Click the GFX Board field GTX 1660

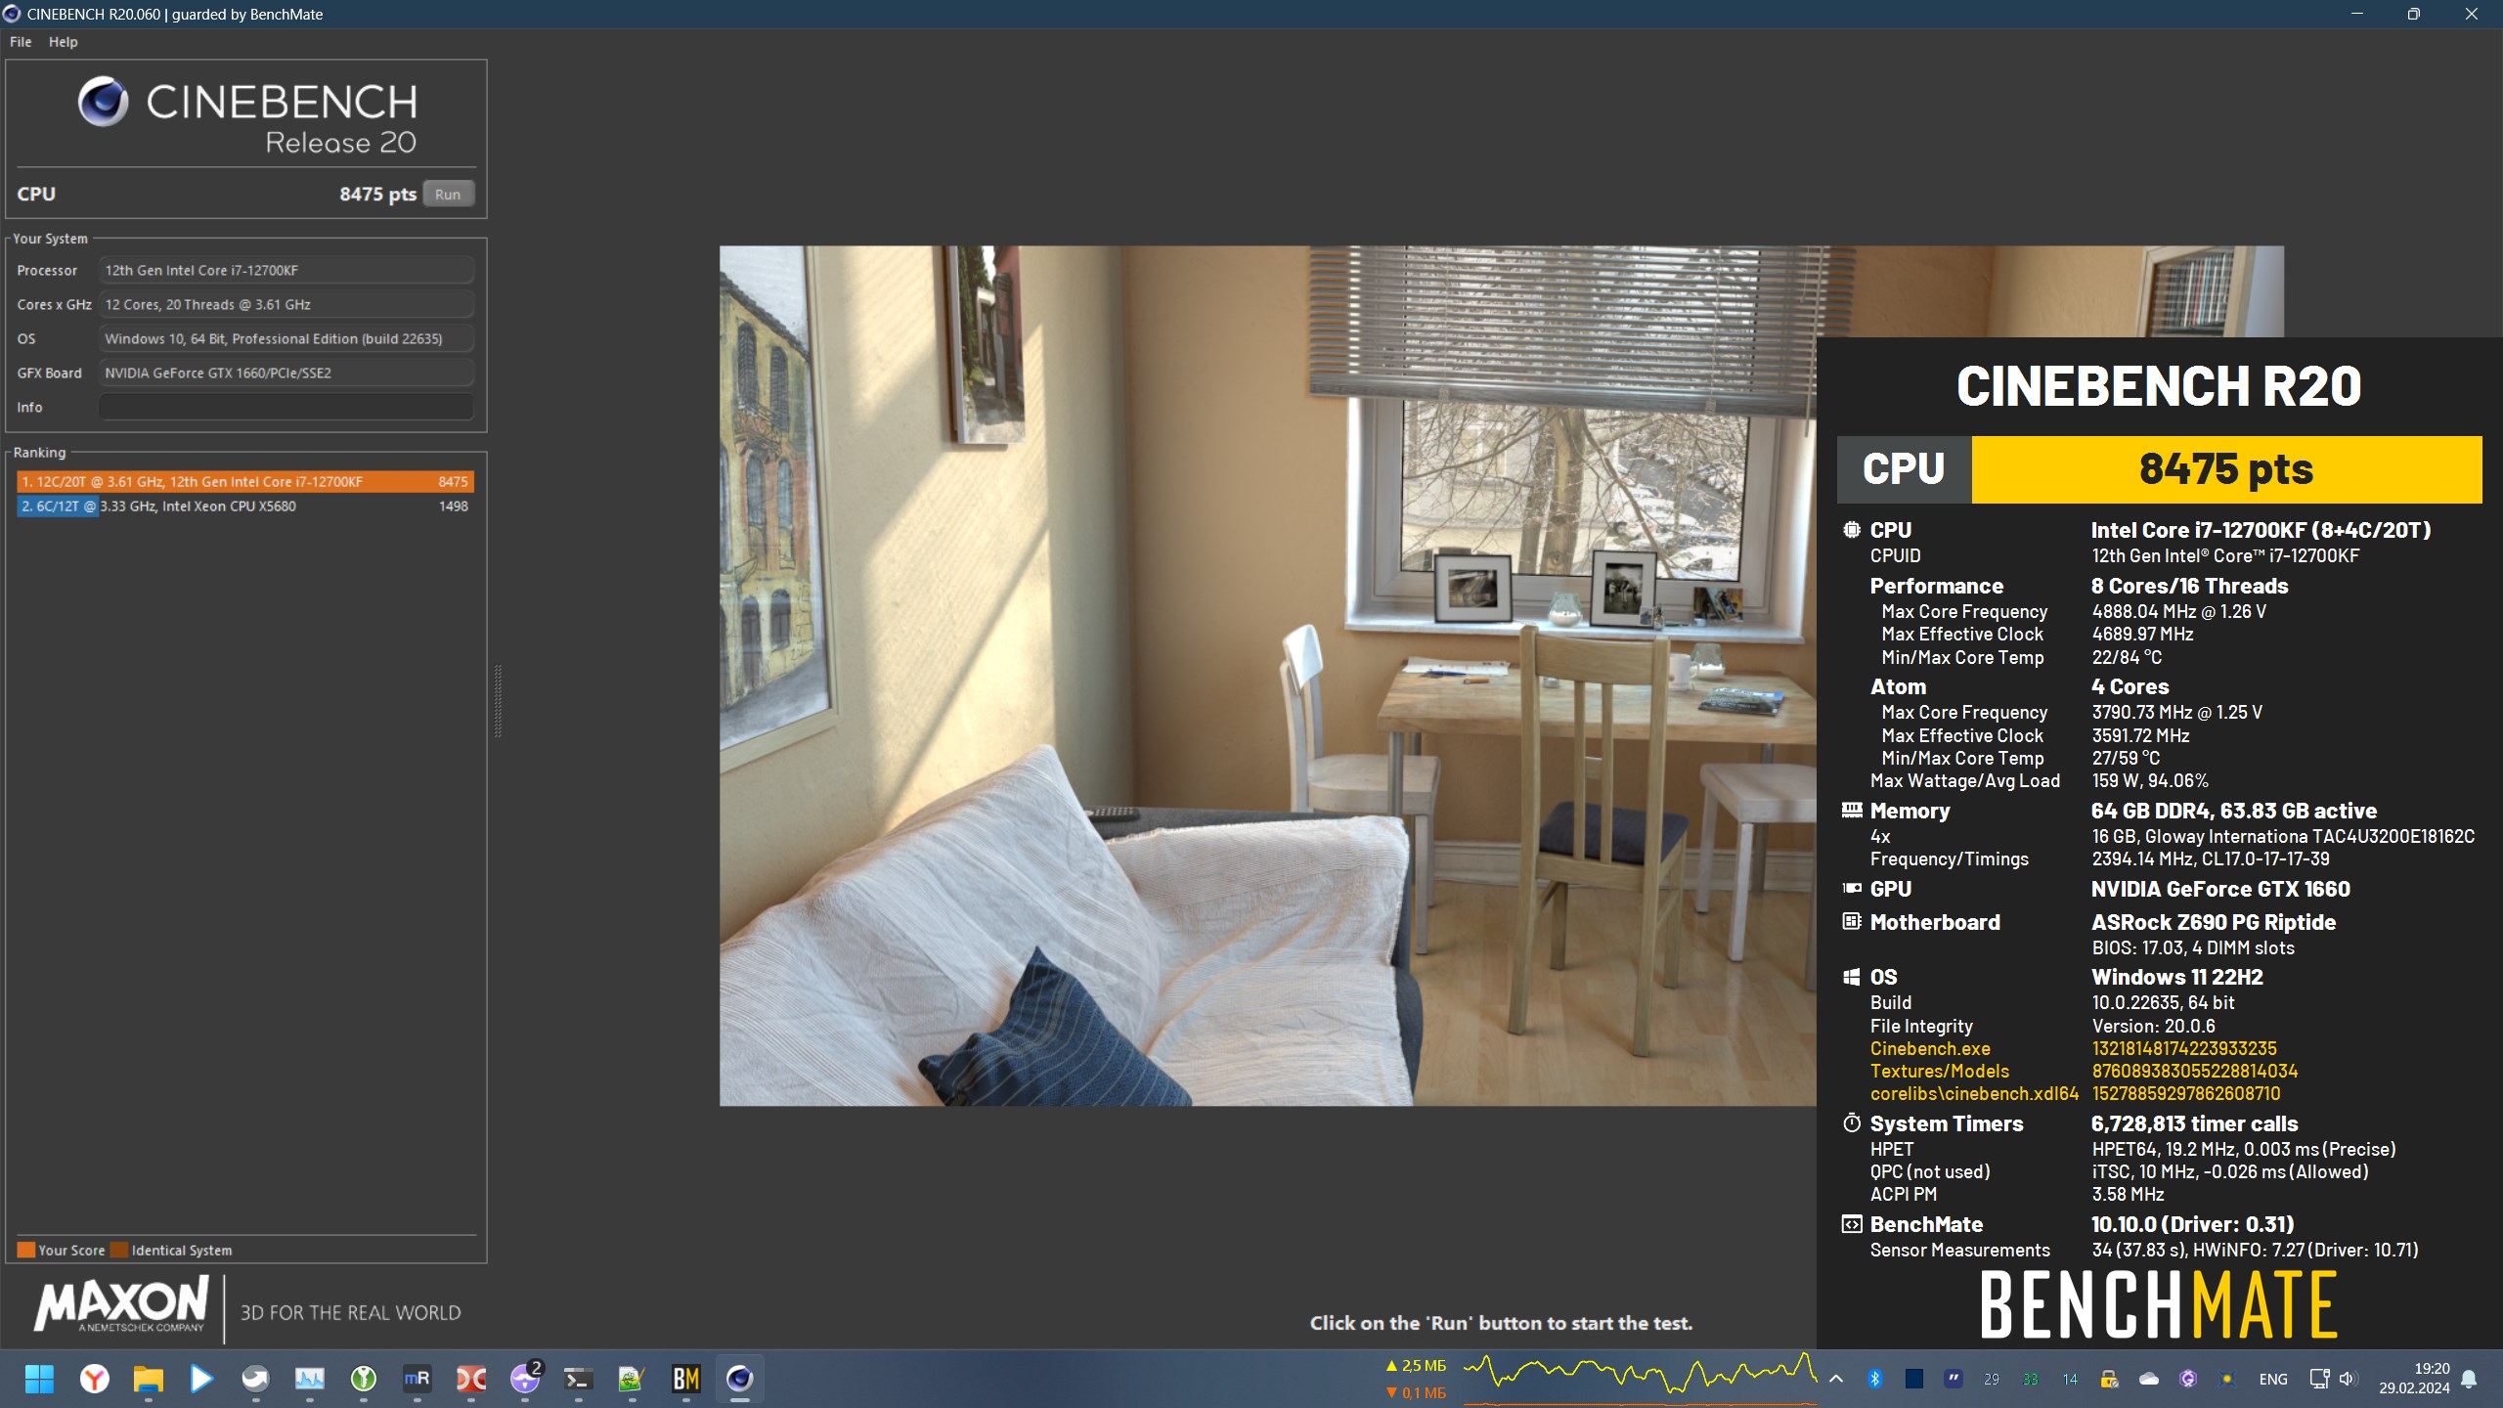[x=285, y=373]
